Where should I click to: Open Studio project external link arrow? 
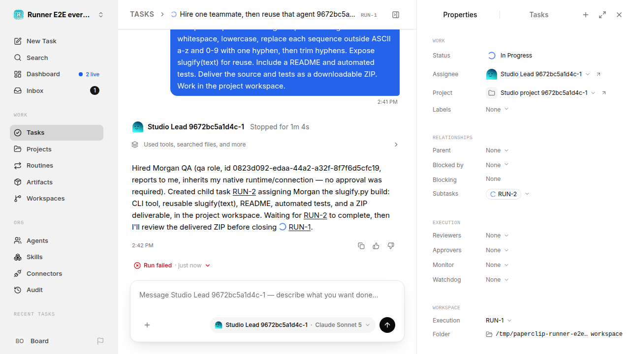(604, 93)
